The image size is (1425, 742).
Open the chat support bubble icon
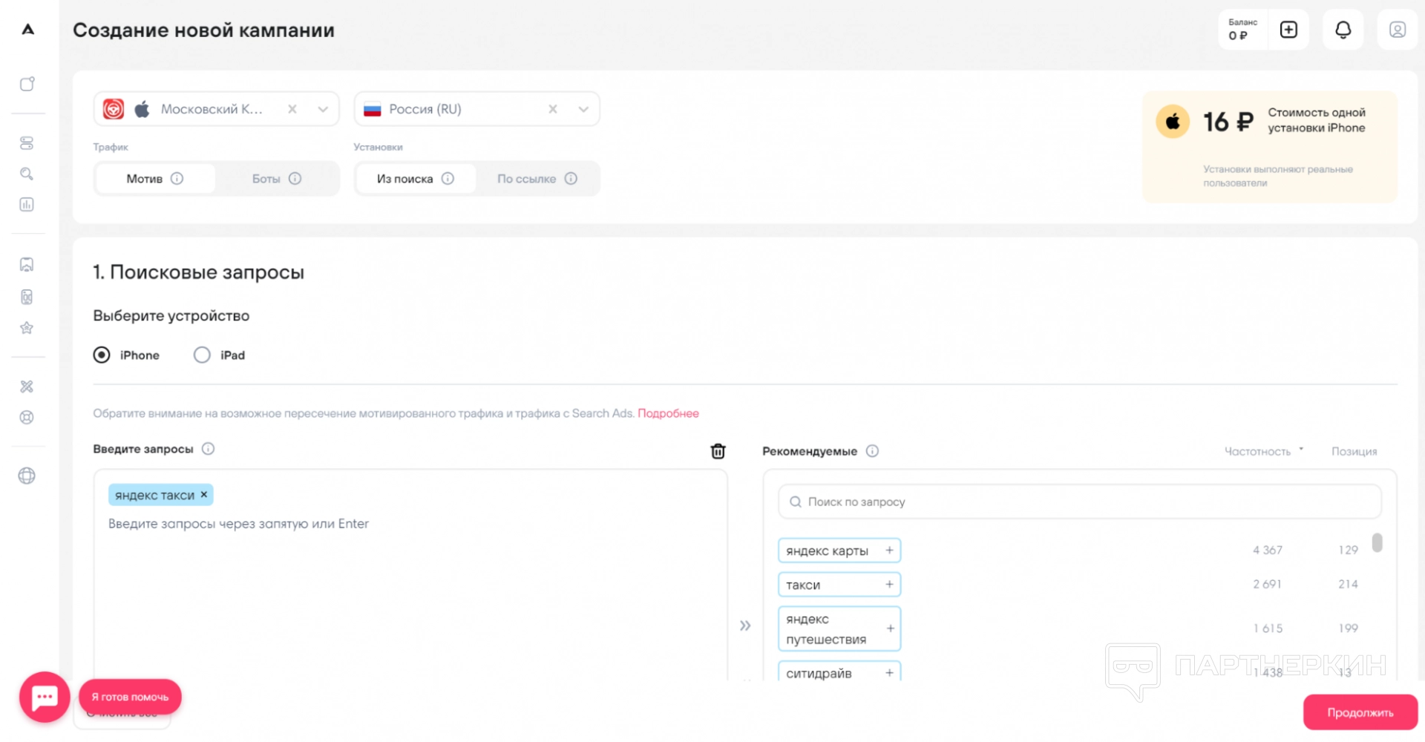tap(45, 697)
